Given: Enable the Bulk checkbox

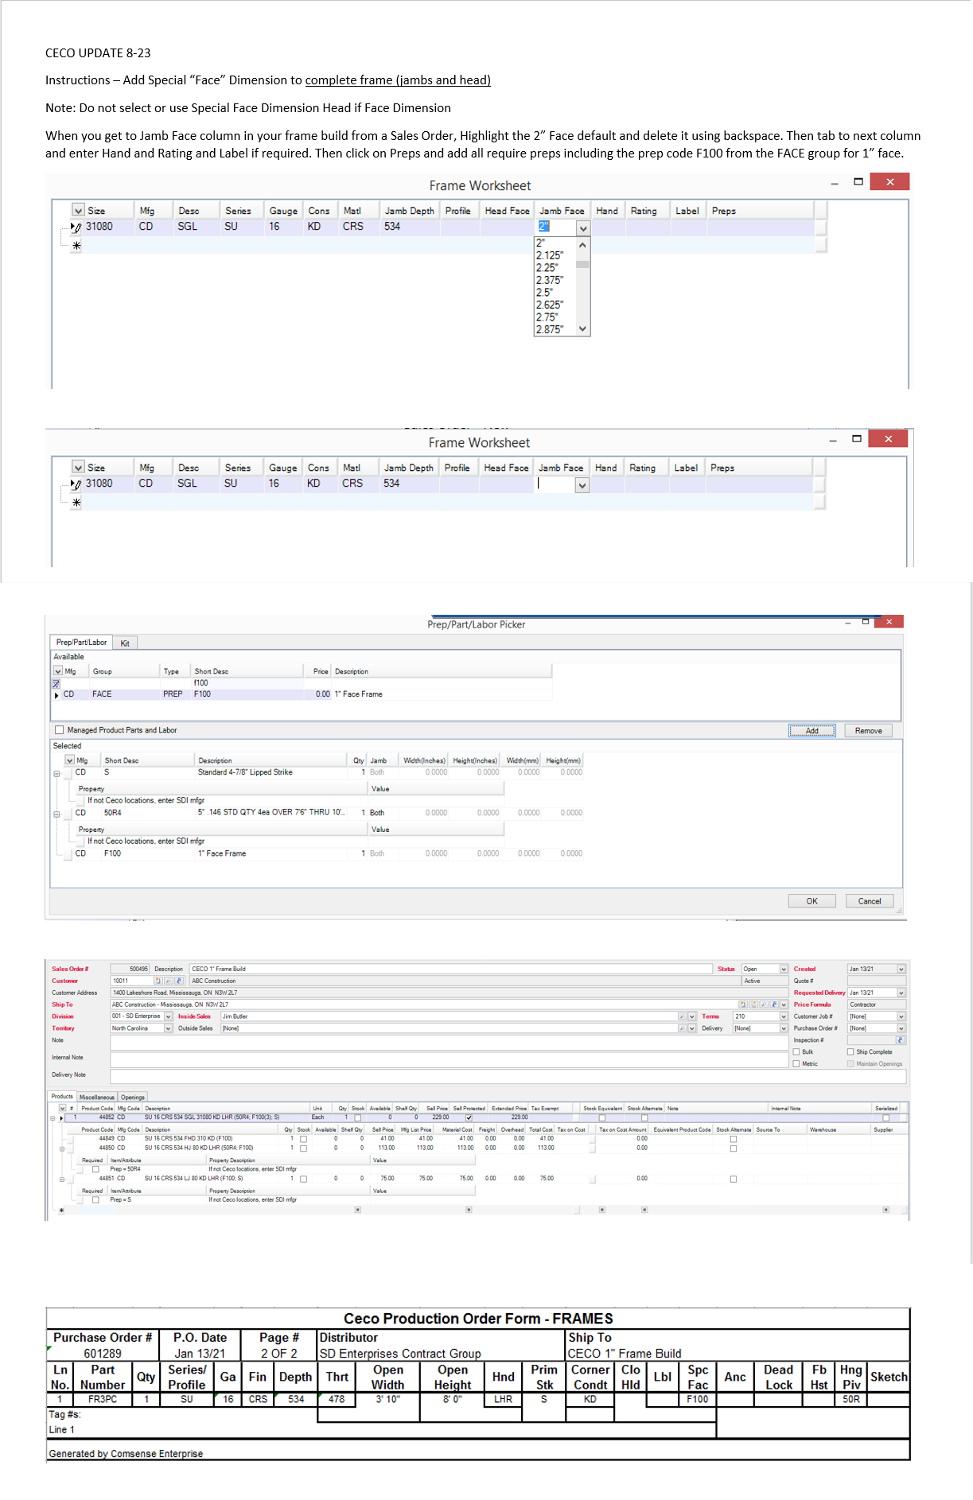Looking at the screenshot, I should pos(796,1052).
